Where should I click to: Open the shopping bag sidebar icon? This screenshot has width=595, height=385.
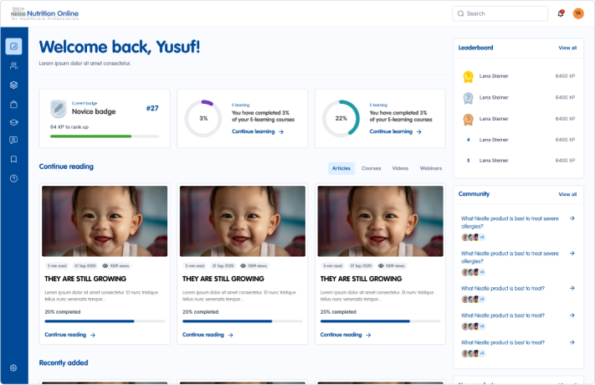13,104
